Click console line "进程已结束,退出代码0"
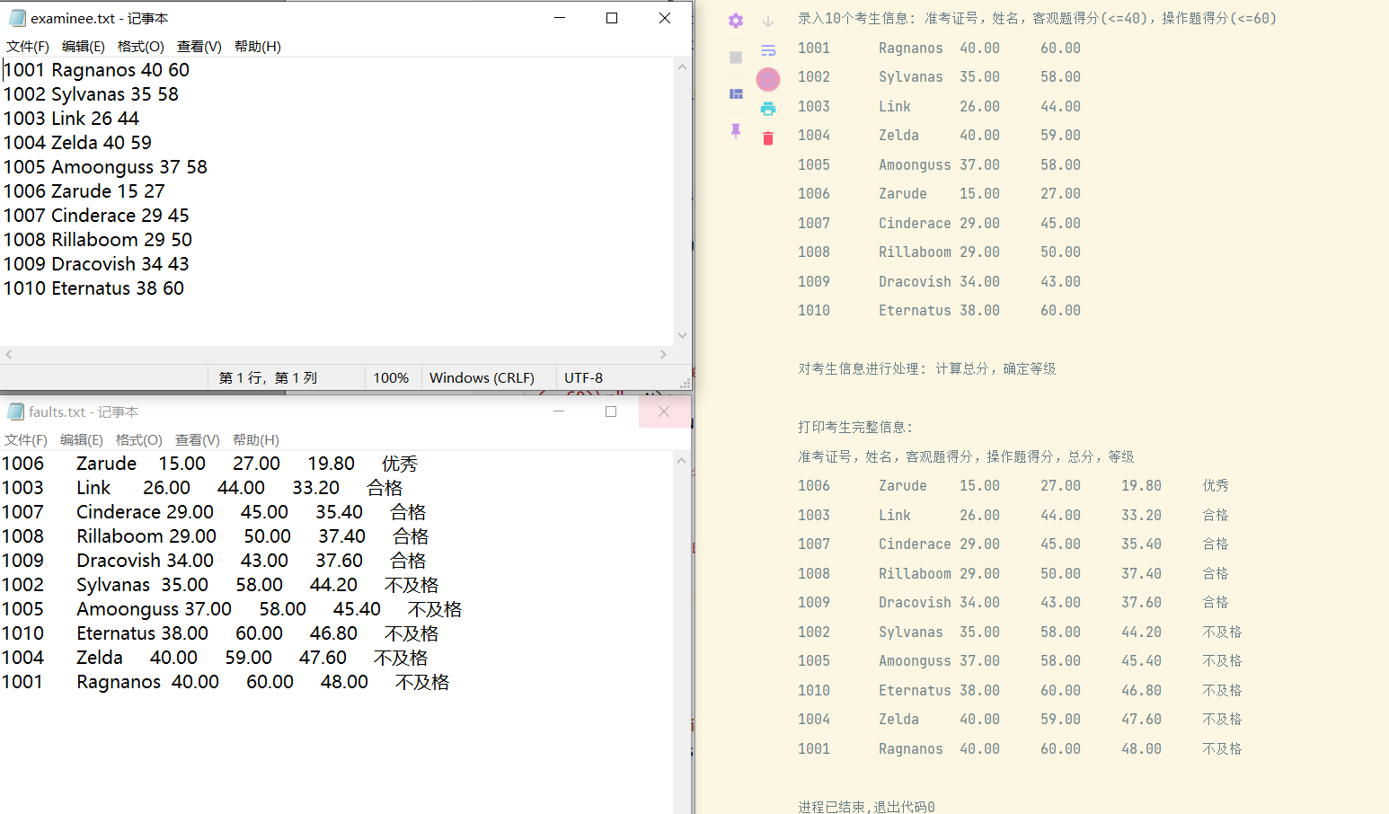This screenshot has width=1389, height=814. tap(866, 807)
